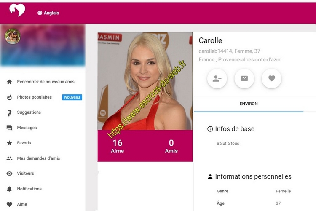The image size is (316, 211).
Task: Click the Nouveau badge
Action: tap(72, 97)
